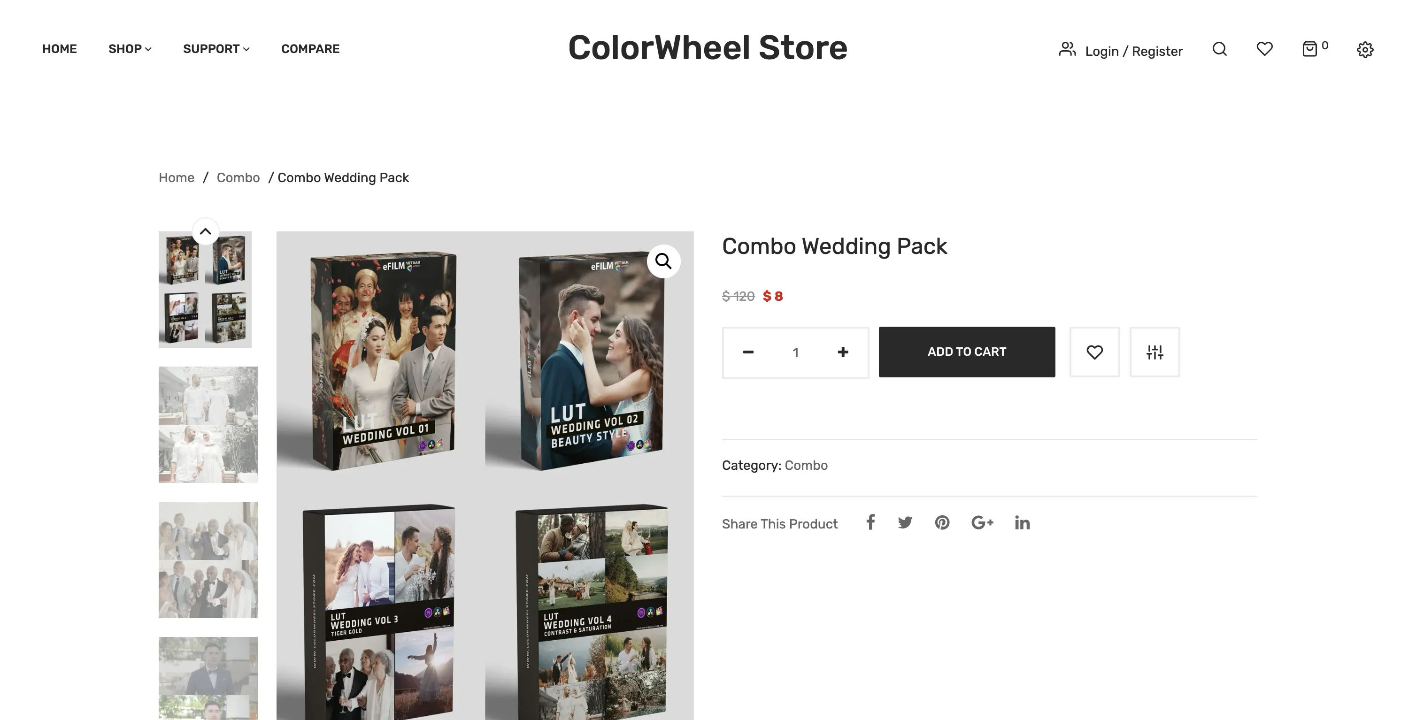The image size is (1416, 720).
Task: Share product on LinkedIn
Action: tap(1022, 523)
